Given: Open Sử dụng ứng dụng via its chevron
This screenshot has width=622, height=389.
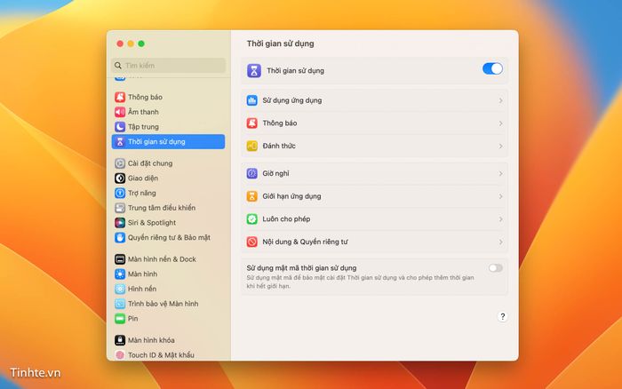Looking at the screenshot, I should pyautogui.click(x=500, y=100).
